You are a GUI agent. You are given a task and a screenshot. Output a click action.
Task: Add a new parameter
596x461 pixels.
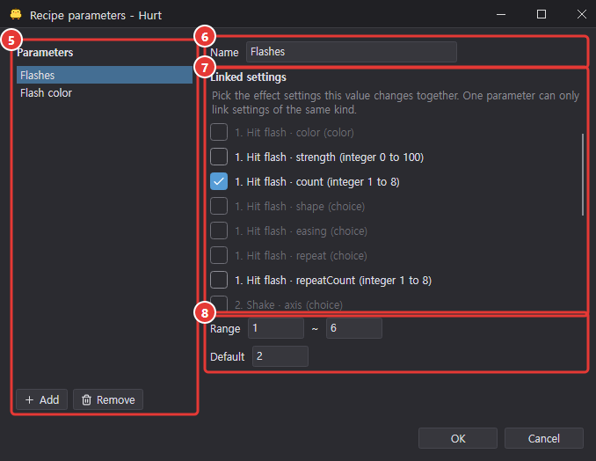click(x=42, y=399)
